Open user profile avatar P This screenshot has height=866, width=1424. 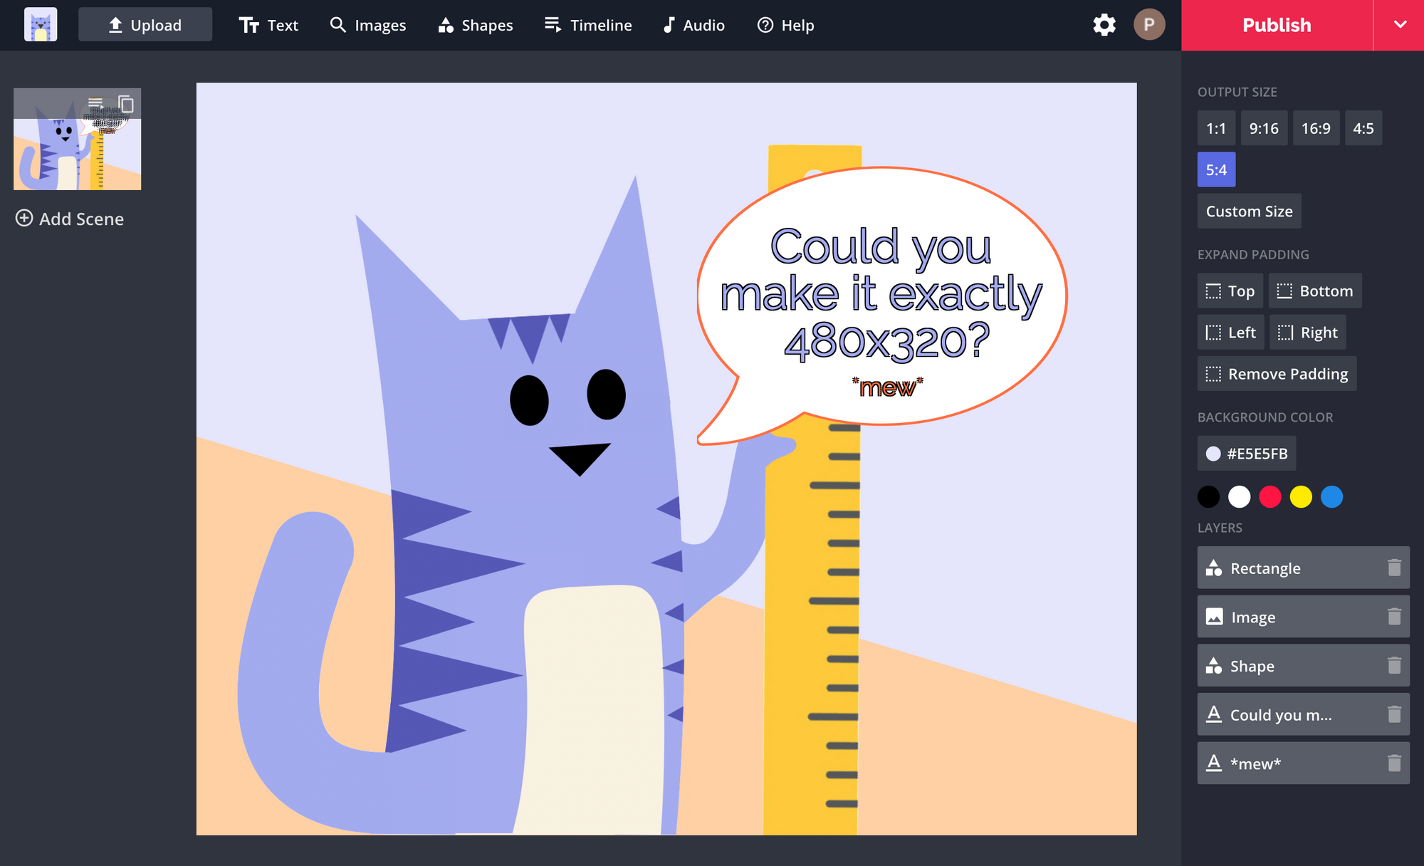[1148, 25]
